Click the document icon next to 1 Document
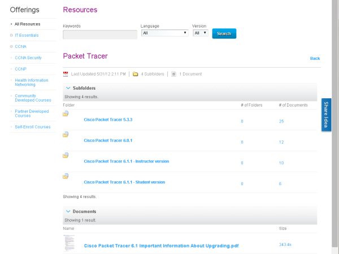 coord(174,73)
